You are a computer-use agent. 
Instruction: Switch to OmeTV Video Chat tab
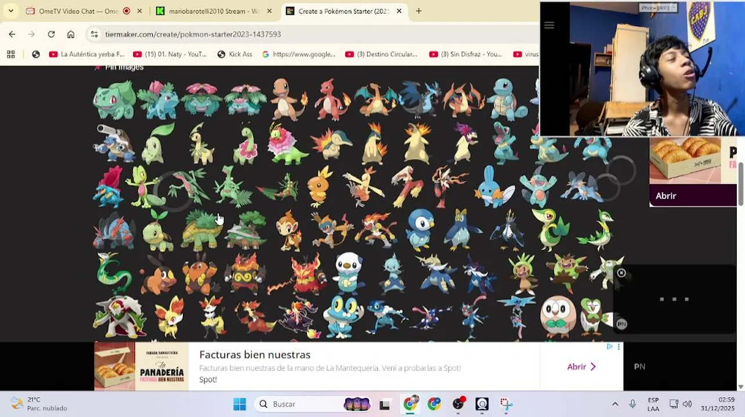pyautogui.click(x=78, y=11)
